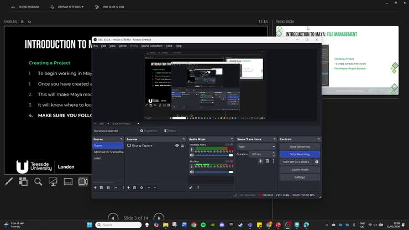Click the next slide preview thumbnail
This screenshot has height=230, width=409.
tap(337, 60)
